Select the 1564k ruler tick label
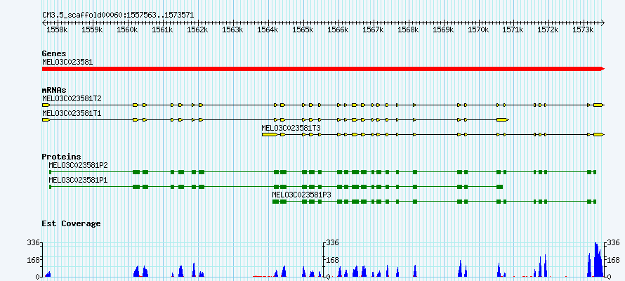 (x=268, y=30)
